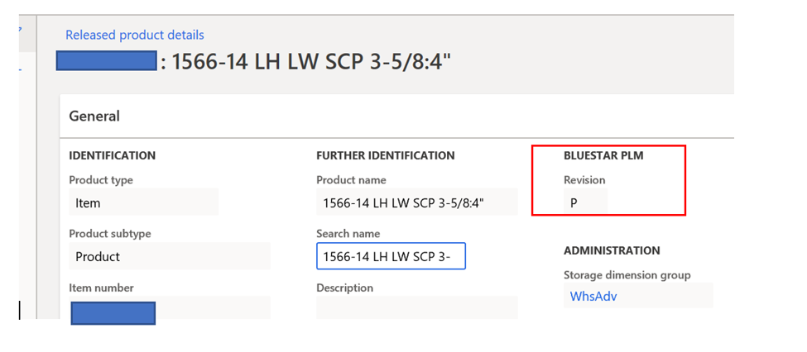This screenshot has width=807, height=352.
Task: Collapse the General section header
Action: [94, 117]
